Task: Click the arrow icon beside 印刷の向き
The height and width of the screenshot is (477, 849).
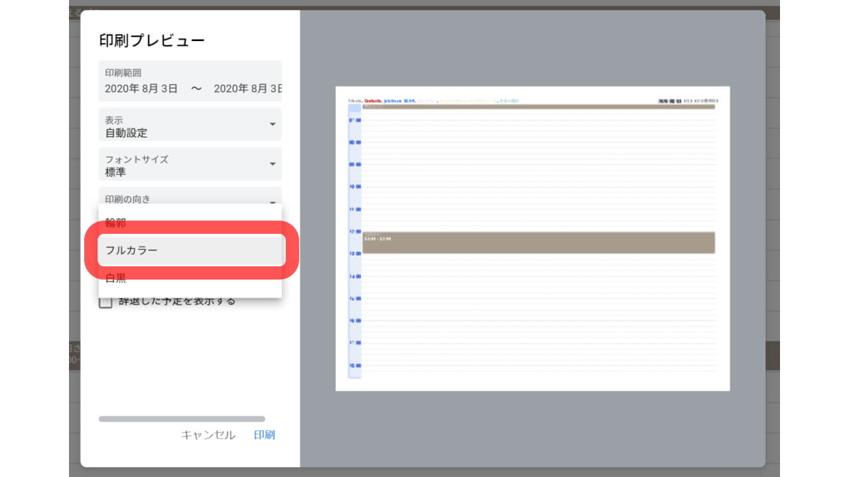Action: [272, 201]
